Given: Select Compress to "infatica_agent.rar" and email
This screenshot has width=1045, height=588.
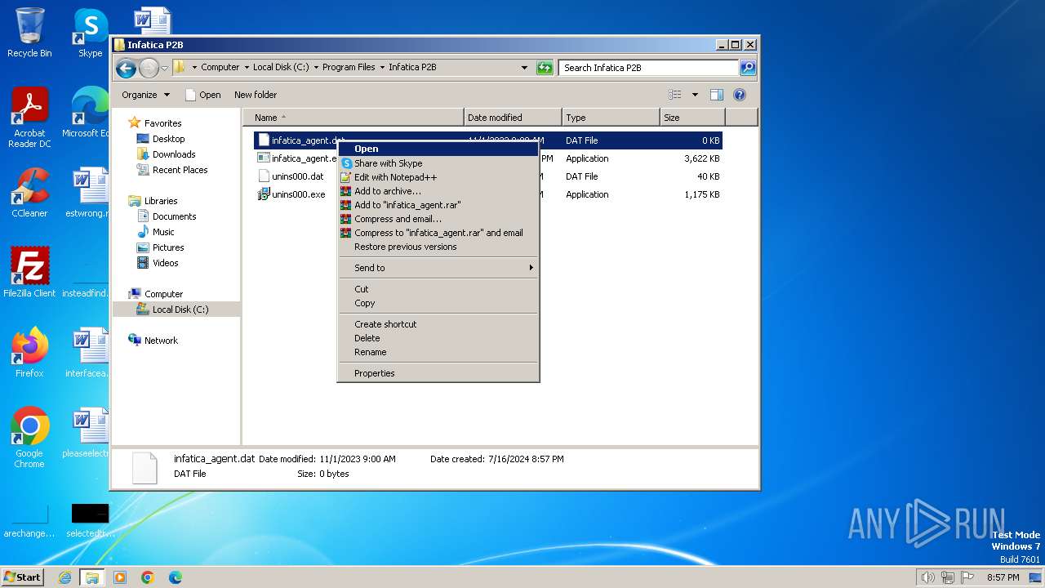Looking at the screenshot, I should (x=438, y=233).
